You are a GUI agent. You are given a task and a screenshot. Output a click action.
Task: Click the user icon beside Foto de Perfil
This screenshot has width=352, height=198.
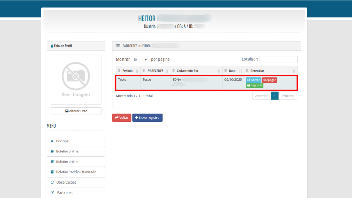(x=52, y=46)
